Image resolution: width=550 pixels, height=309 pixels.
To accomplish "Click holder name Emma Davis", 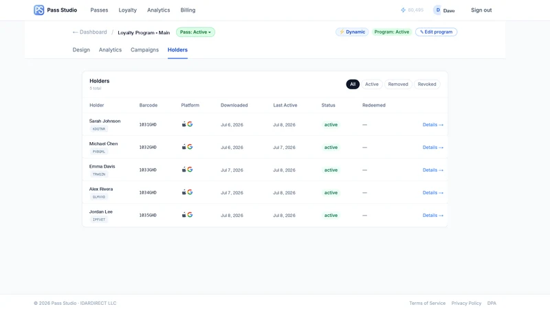I will point(102,166).
